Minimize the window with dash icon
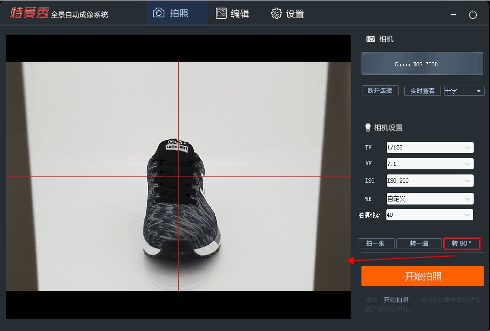490x331 pixels. tap(453, 15)
